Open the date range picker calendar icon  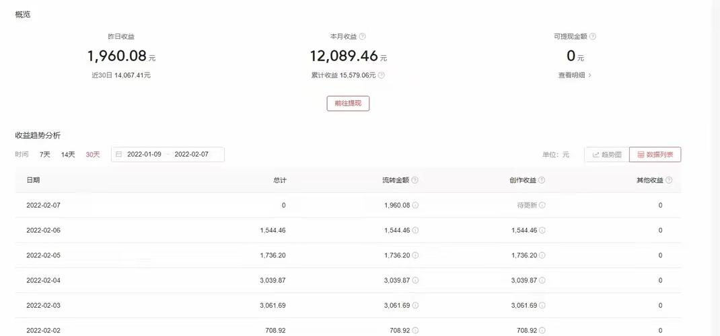click(x=119, y=155)
